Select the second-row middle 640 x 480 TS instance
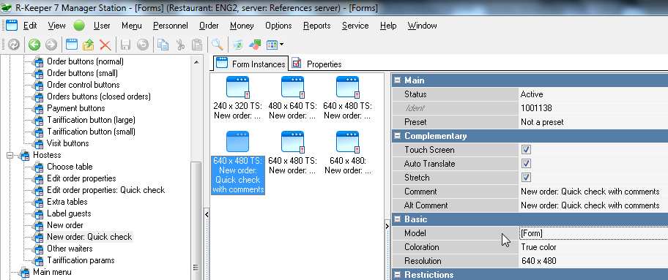Viewport: 668px width, 280px height. click(x=292, y=154)
